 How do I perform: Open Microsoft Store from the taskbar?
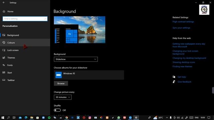37,118
